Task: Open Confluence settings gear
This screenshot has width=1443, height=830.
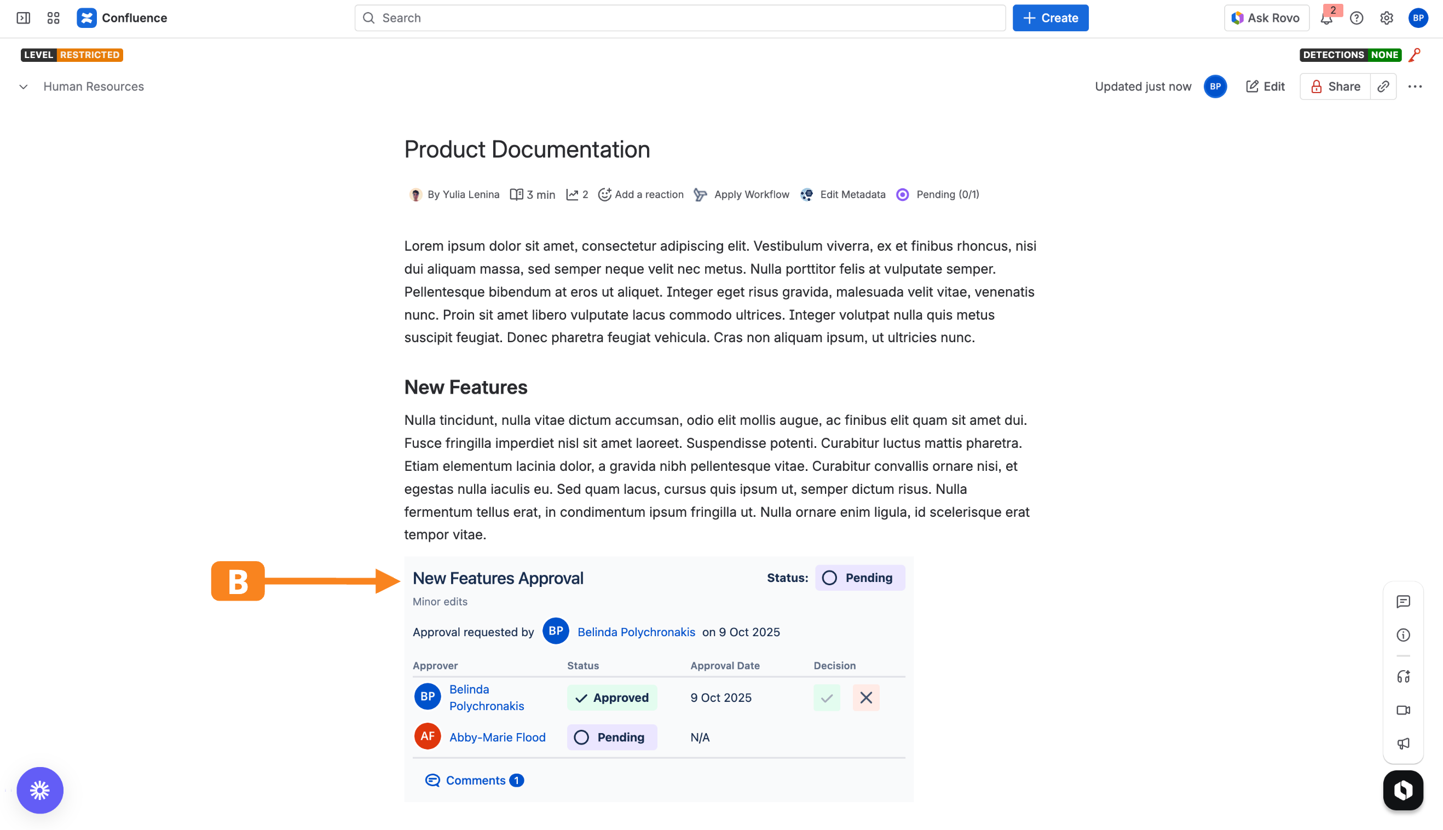Action: 1387,18
